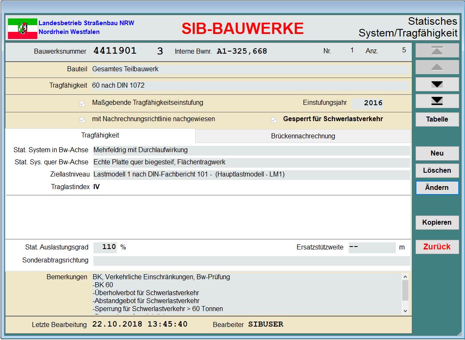Click the Bauwerksnummer value 4411901

pos(115,51)
